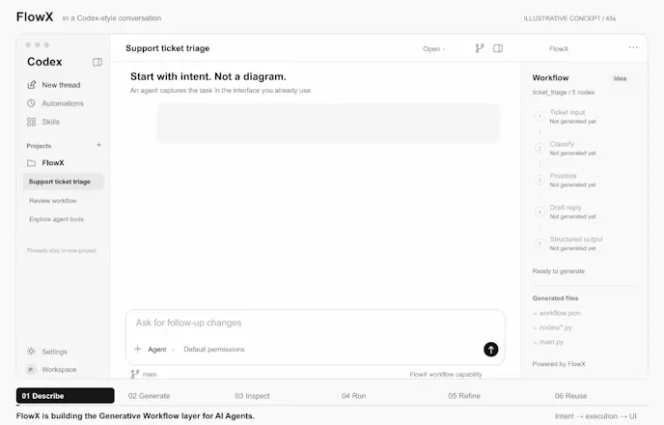Click the Ticket input node label
Viewport: 664px width, 425px height.
(567, 112)
